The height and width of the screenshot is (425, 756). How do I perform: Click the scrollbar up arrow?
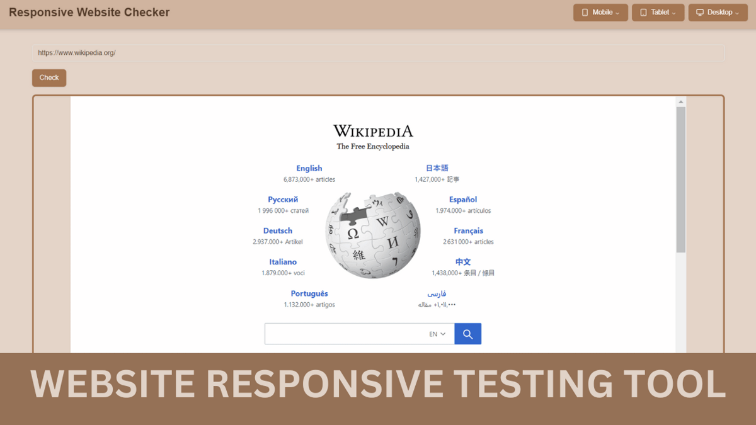680,101
